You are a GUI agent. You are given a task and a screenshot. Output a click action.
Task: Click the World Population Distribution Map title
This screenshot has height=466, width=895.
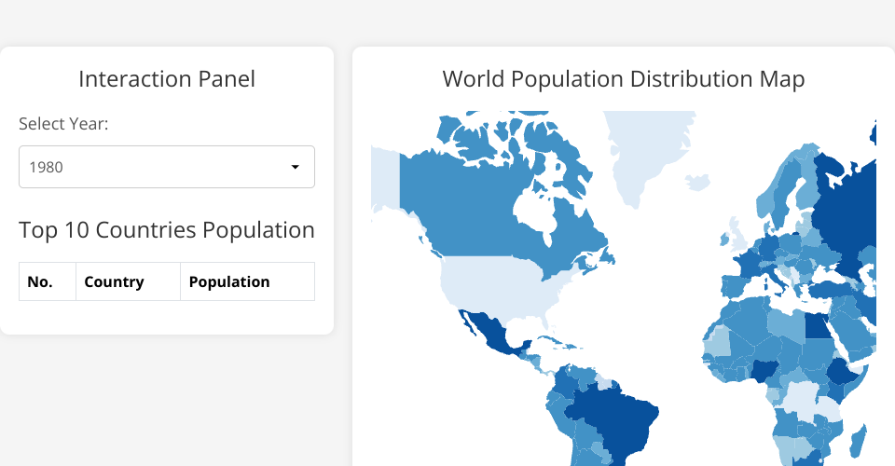pyautogui.click(x=623, y=79)
